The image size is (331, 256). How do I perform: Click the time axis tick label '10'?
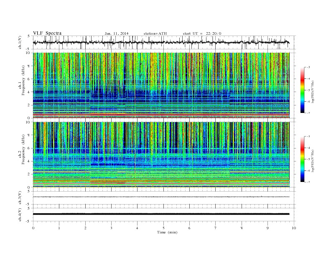pyautogui.click(x=294, y=228)
